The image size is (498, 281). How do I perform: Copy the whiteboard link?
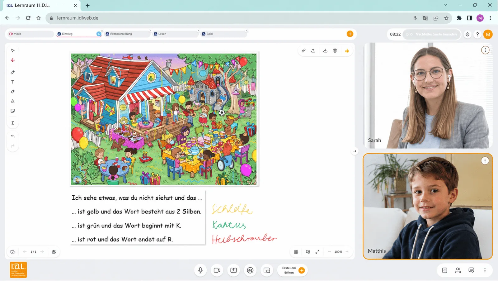point(303,50)
